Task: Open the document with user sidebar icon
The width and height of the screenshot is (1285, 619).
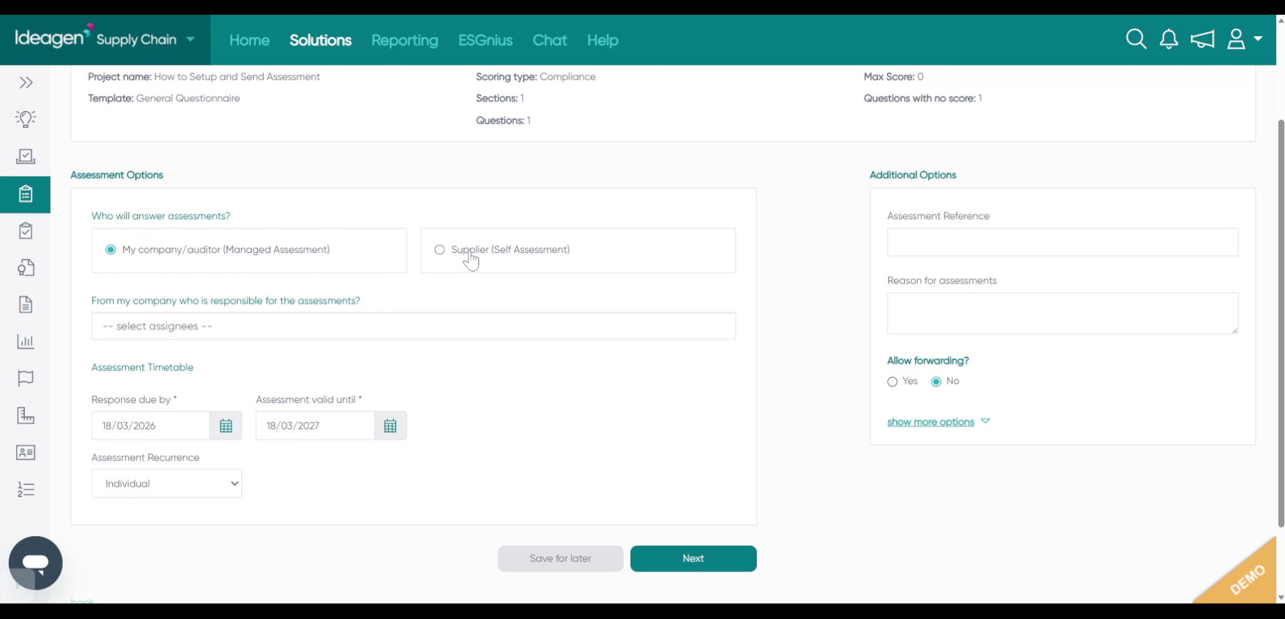Action: click(26, 268)
